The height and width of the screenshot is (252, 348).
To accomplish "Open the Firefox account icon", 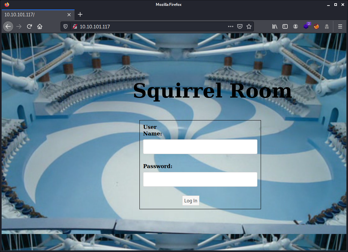I will (x=296, y=26).
